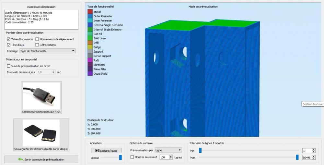
Task: Toggle Suivi de prévisualisation en direct
Action: pyautogui.click(x=9, y=66)
